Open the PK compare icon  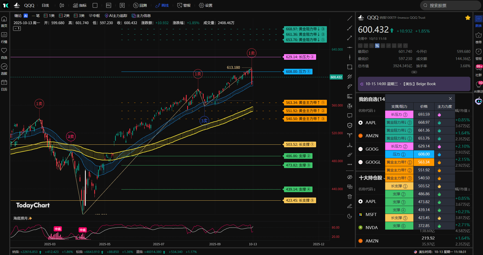click(109, 5)
